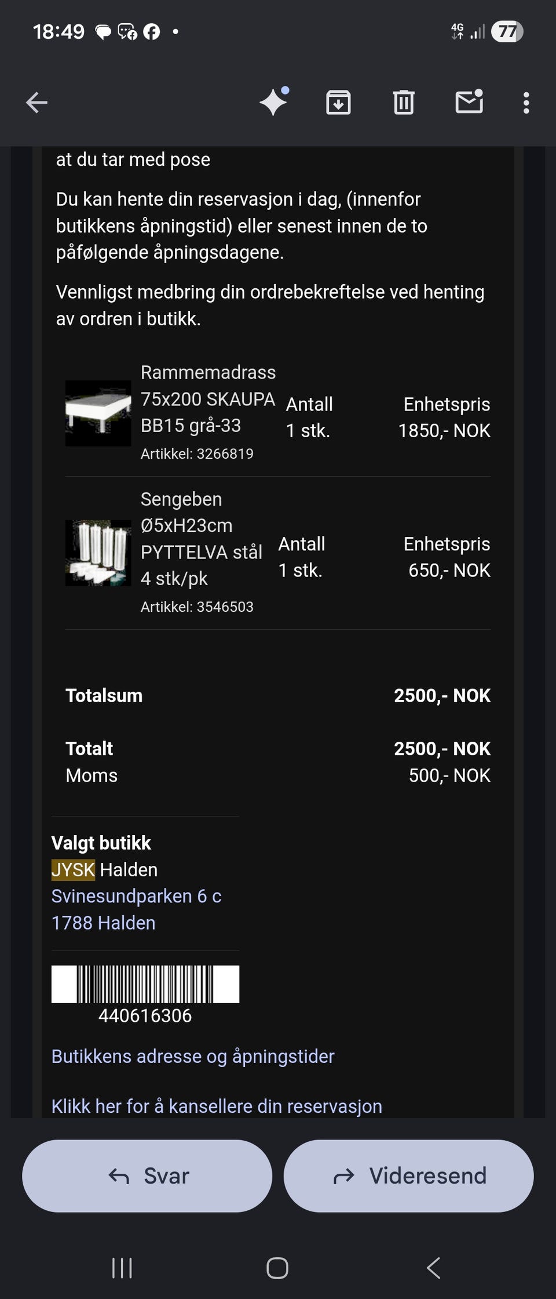
Task: Tap the Sengeben PYTTELVA product thumbnail
Action: (98, 553)
